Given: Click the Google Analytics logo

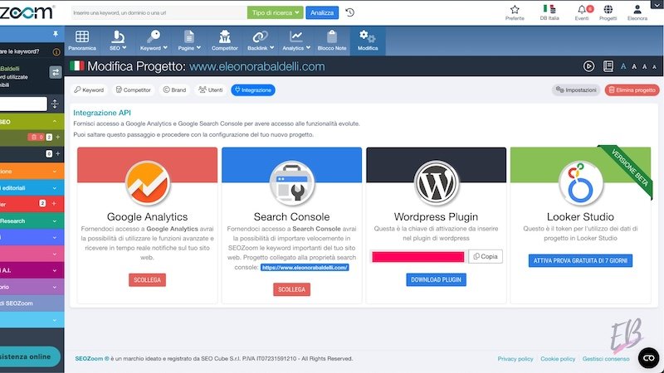Looking at the screenshot, I should [148, 183].
